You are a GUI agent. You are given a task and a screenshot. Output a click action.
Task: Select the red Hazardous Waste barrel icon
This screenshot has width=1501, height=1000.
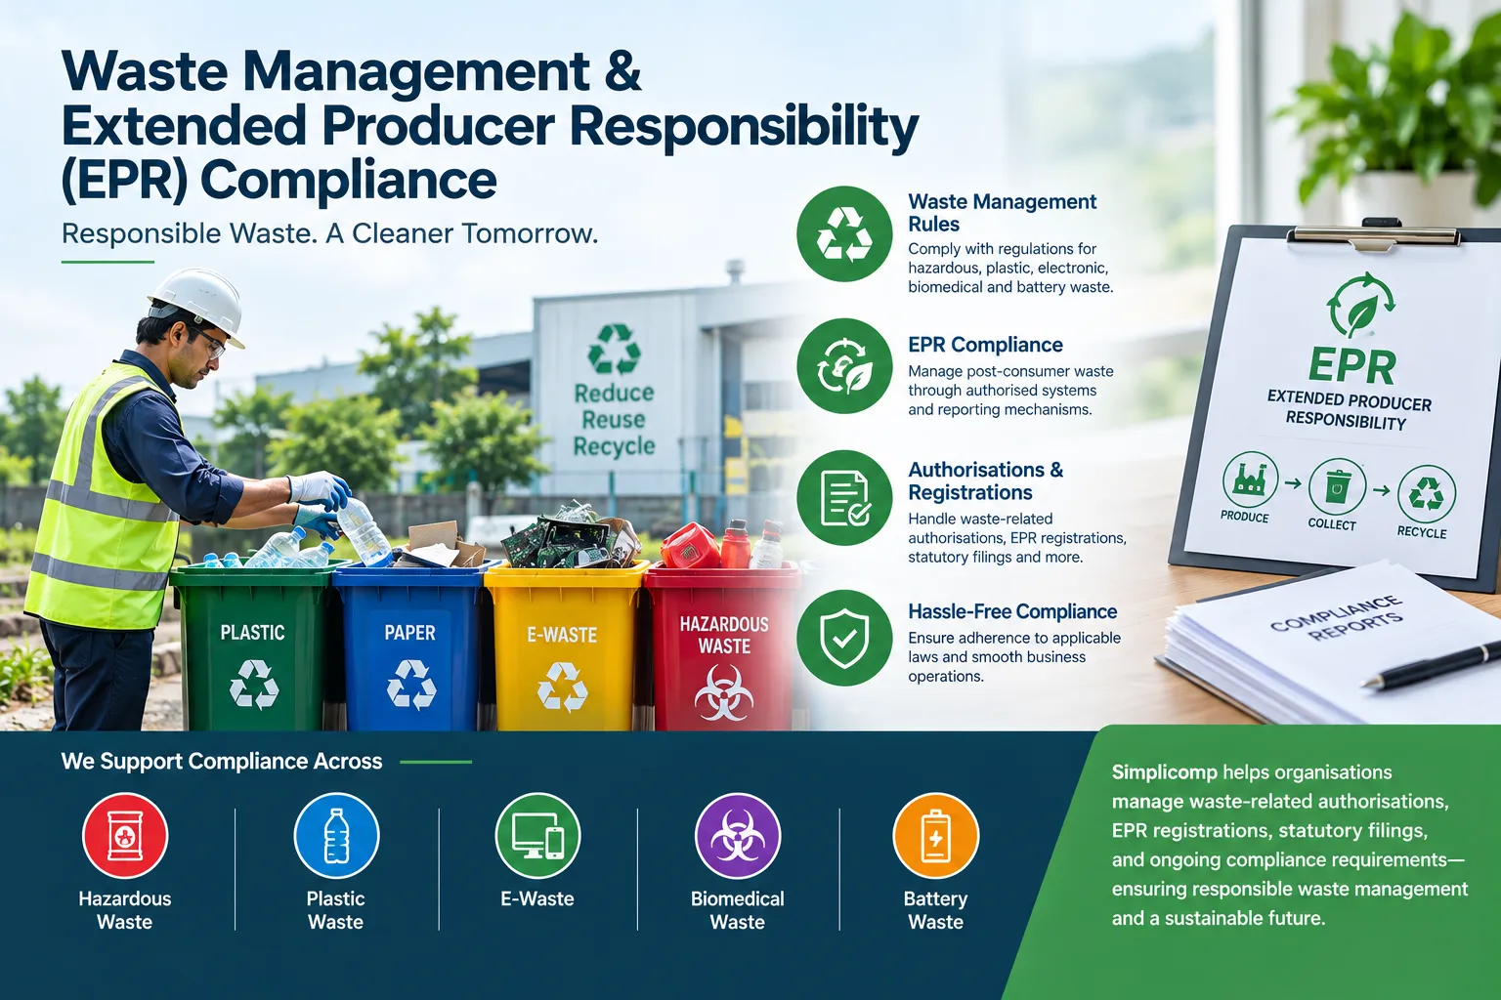click(125, 836)
